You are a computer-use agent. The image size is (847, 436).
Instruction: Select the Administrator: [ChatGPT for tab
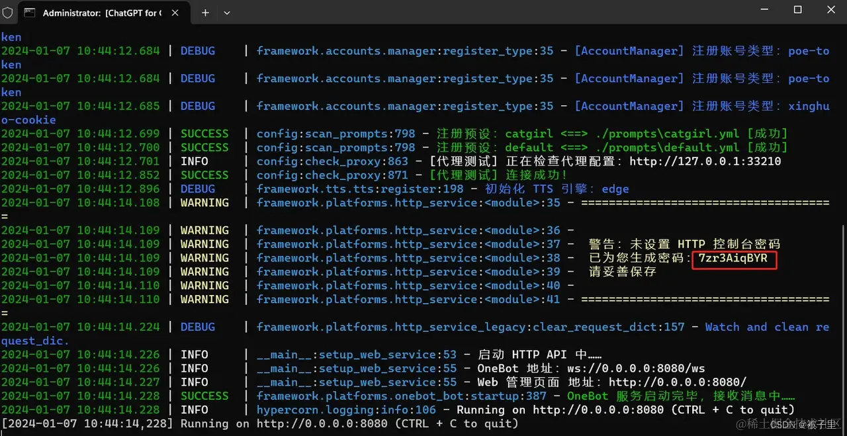coord(103,13)
